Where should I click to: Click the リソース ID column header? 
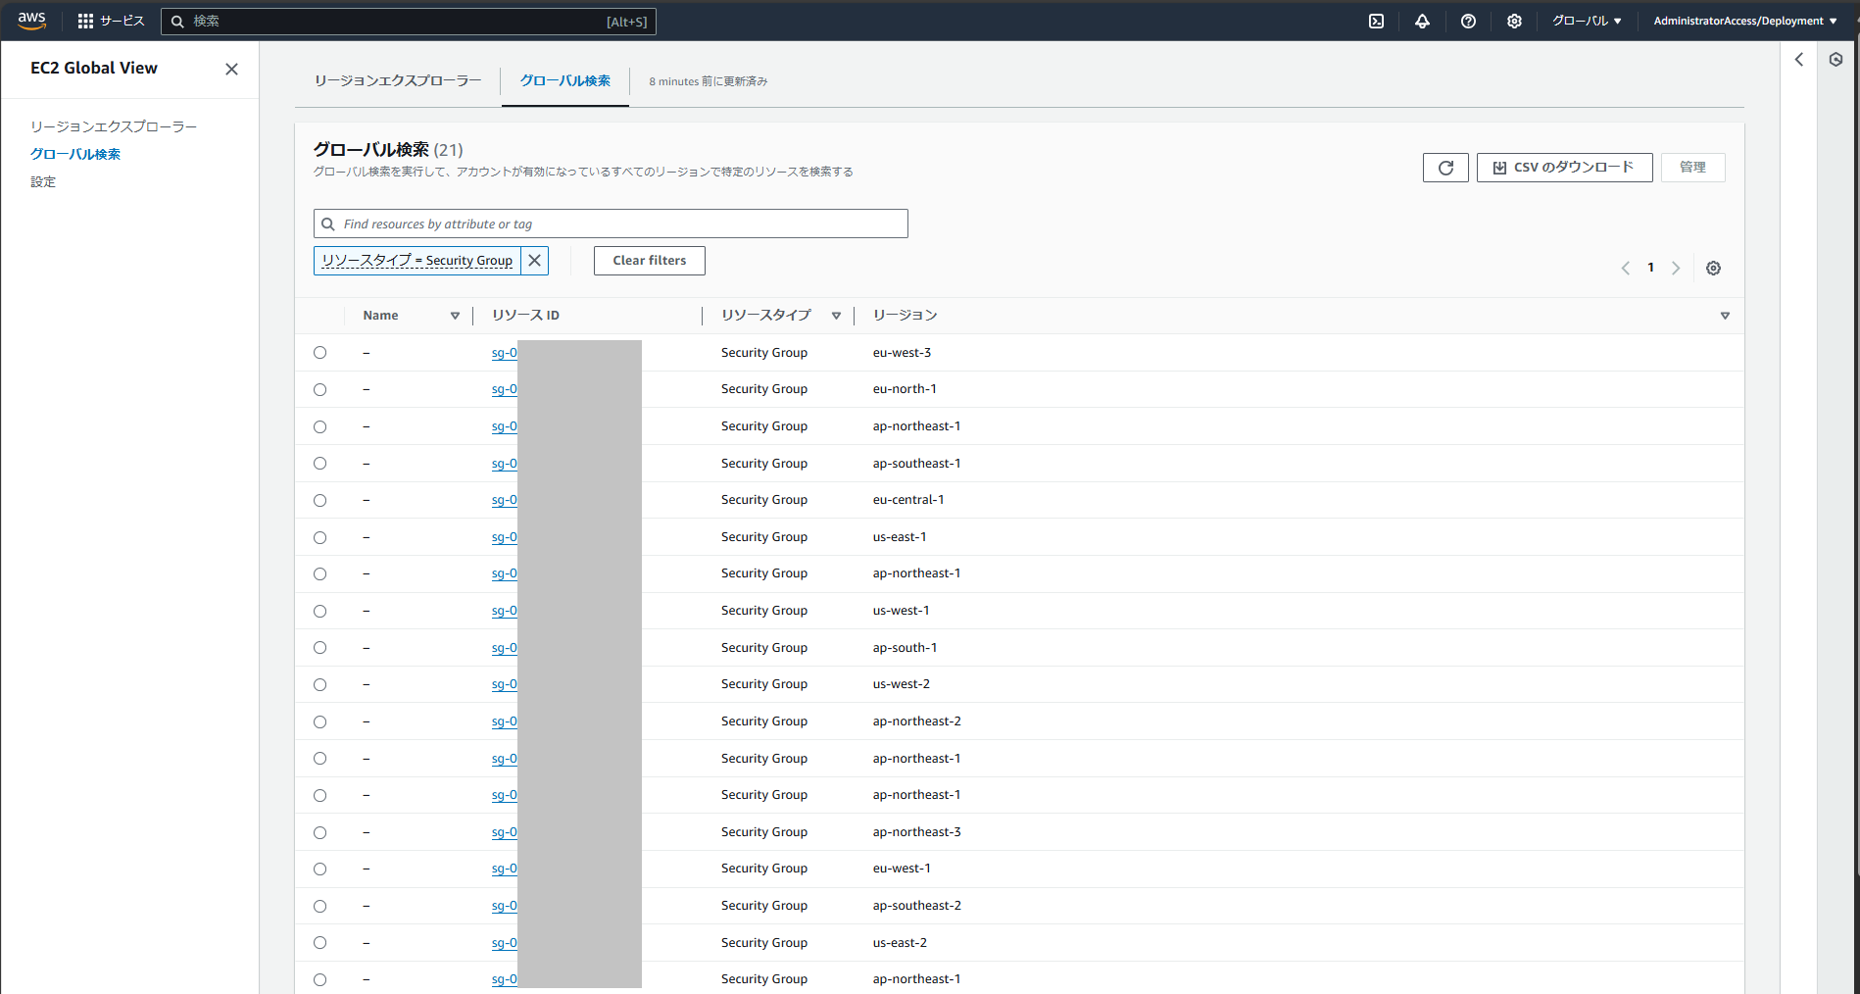pyautogui.click(x=526, y=316)
